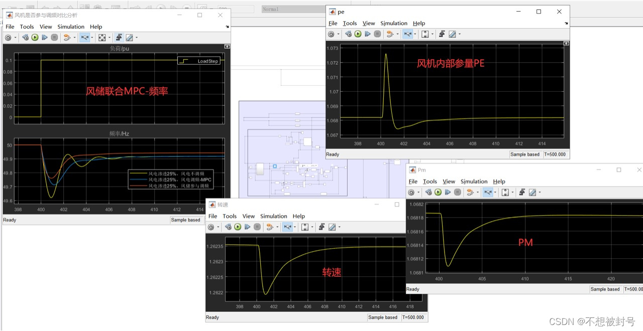643x331 pixels.
Task: Scale Y-axis limits in Pm scope
Action: coord(505,192)
